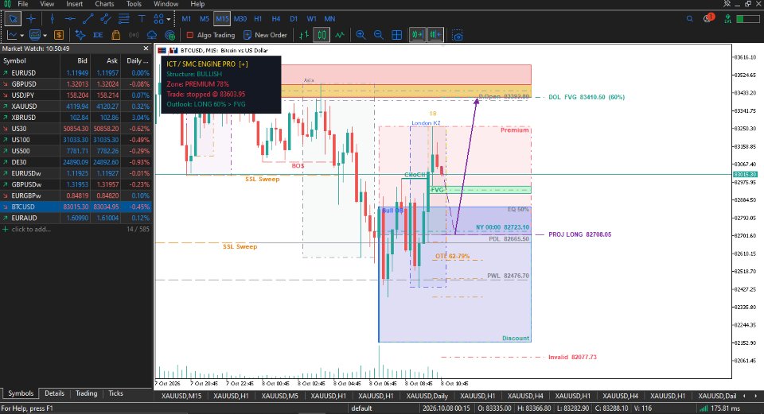
Task: Switch chart timeframe to M5
Action: point(205,19)
